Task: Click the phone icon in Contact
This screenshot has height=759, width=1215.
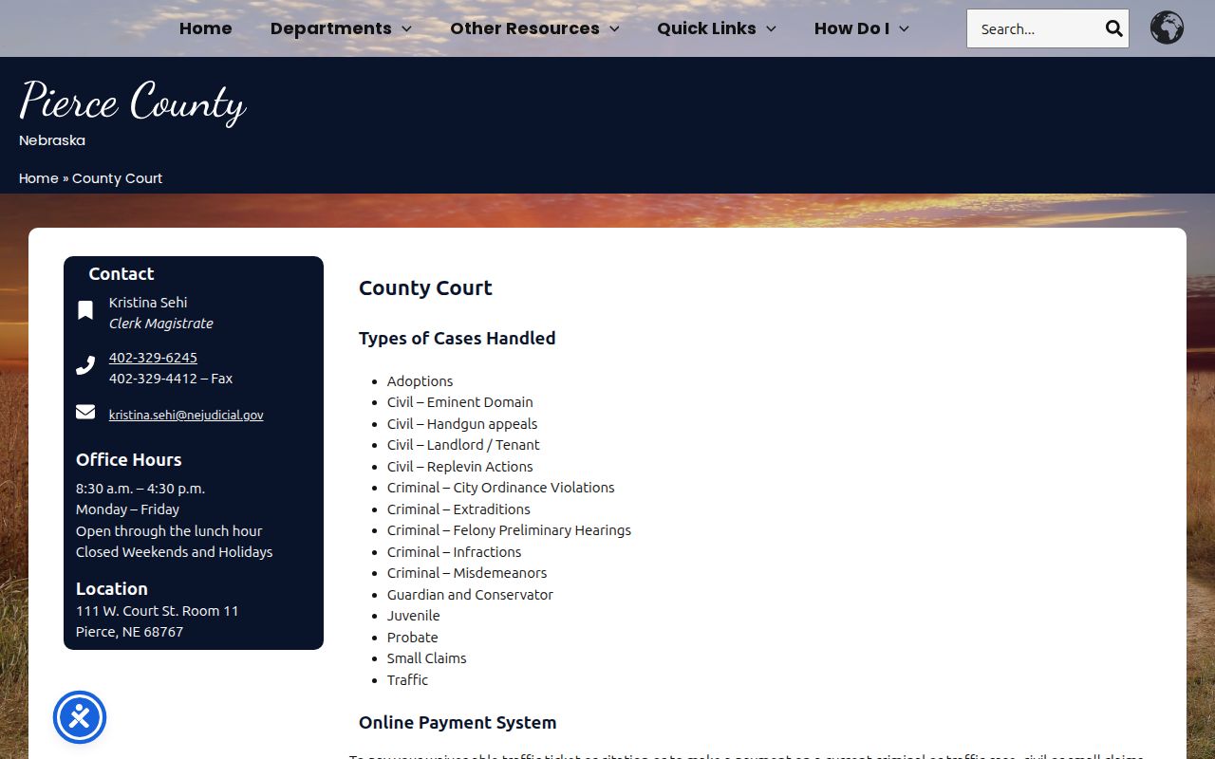Action: (85, 365)
